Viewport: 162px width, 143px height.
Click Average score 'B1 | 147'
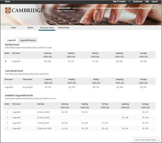pyautogui.click(x=145, y=112)
